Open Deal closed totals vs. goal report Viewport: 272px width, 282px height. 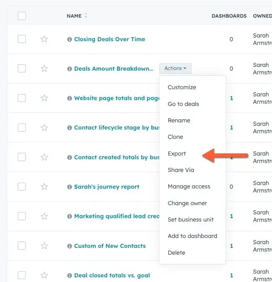[x=112, y=275]
